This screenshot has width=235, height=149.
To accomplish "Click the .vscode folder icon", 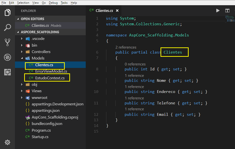I will (x=28, y=39).
